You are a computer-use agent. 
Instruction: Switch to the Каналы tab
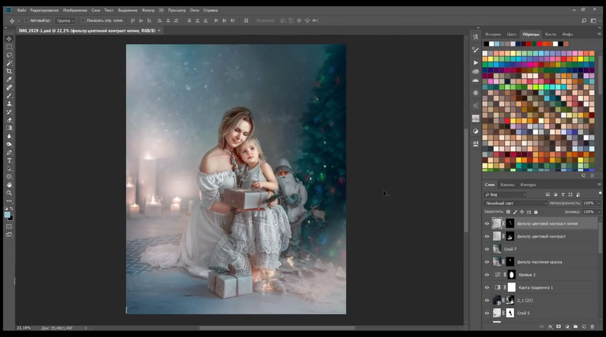(507, 185)
